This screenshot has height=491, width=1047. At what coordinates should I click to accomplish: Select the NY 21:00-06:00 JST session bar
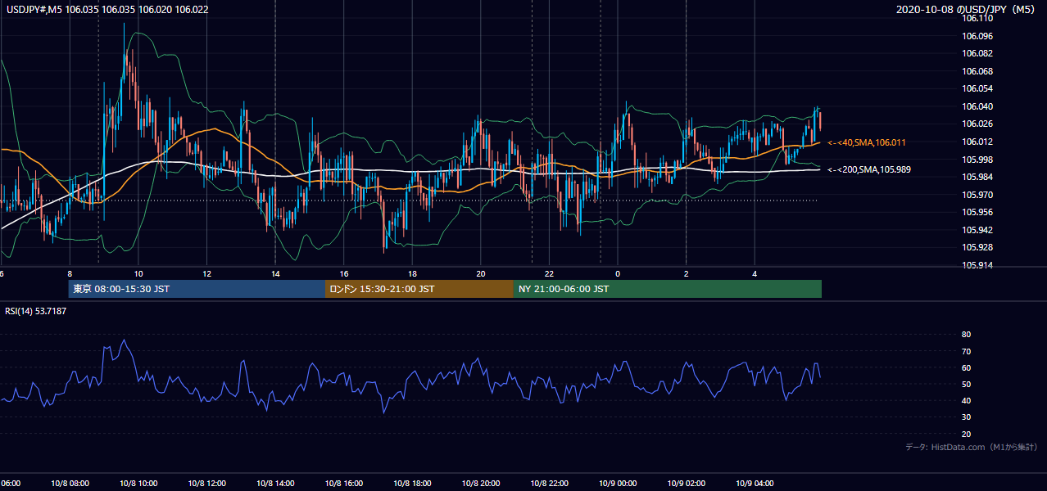pos(668,289)
